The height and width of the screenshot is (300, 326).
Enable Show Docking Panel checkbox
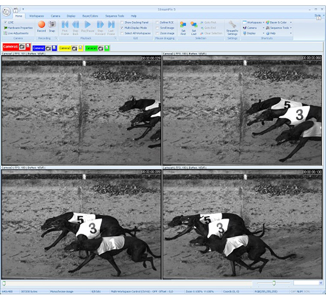point(122,22)
